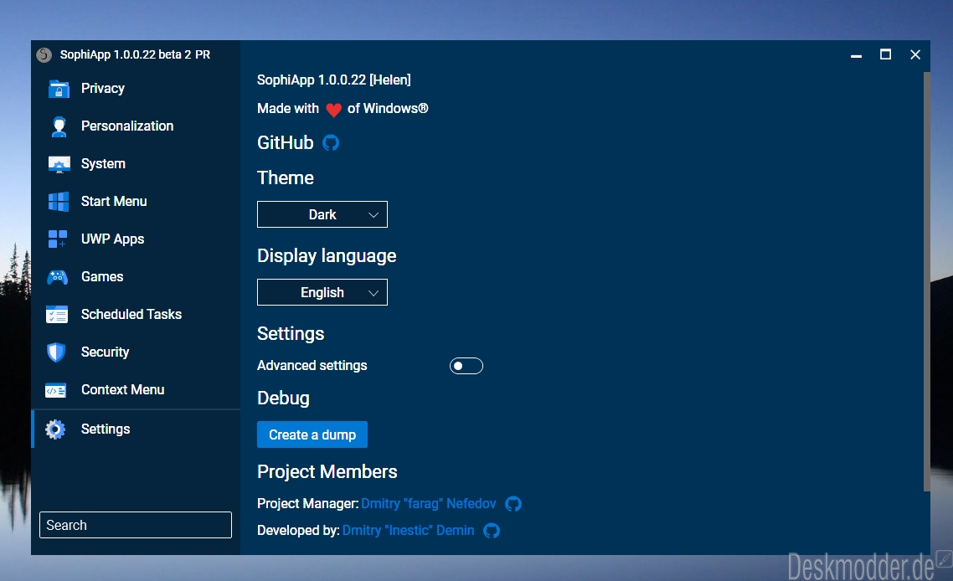This screenshot has width=953, height=581.
Task: Click the vertical scrollbar in Settings page
Action: pyautogui.click(x=927, y=281)
